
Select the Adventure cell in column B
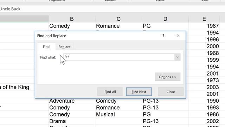72,101
